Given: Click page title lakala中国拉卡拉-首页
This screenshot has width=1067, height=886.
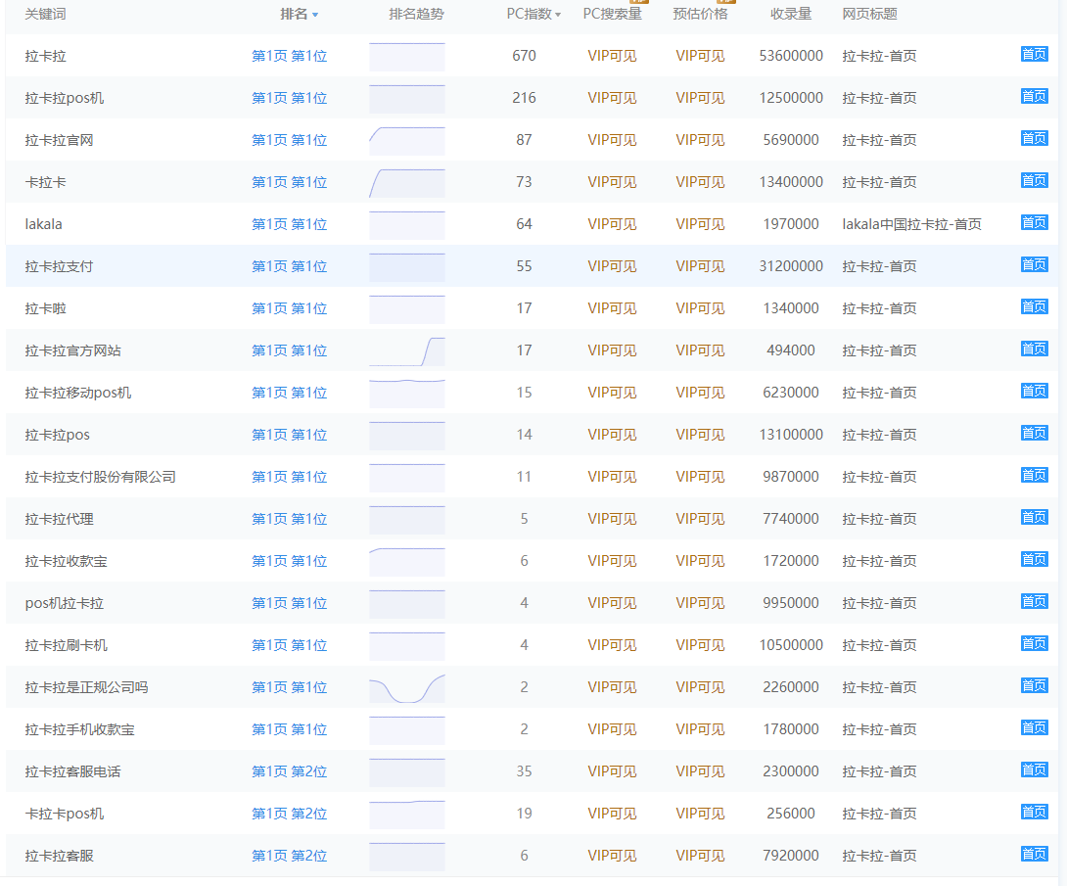Looking at the screenshot, I should tap(912, 224).
